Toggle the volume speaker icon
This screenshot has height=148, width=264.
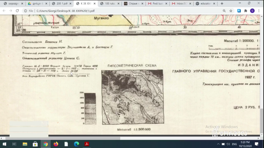(x=228, y=144)
